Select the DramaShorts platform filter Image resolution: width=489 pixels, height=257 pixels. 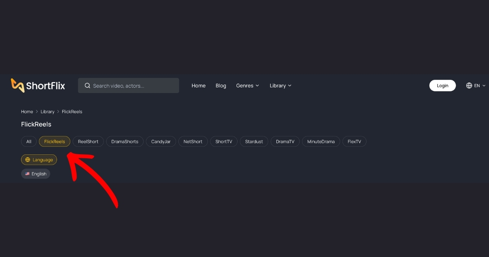[125, 141]
